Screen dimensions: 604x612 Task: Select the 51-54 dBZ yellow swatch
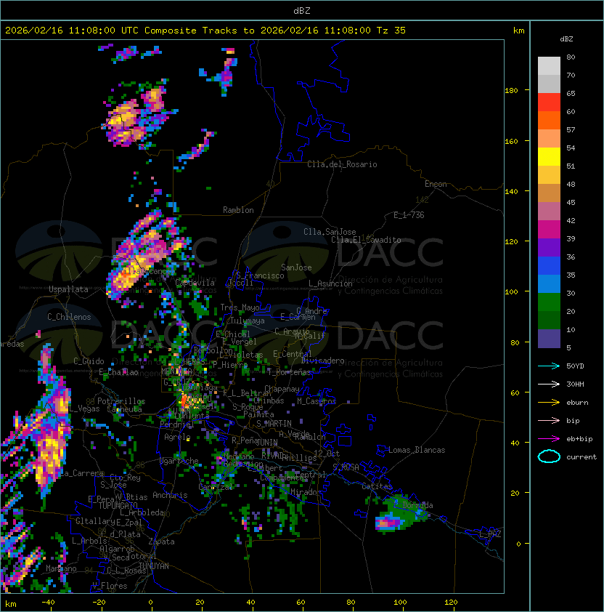coord(549,157)
